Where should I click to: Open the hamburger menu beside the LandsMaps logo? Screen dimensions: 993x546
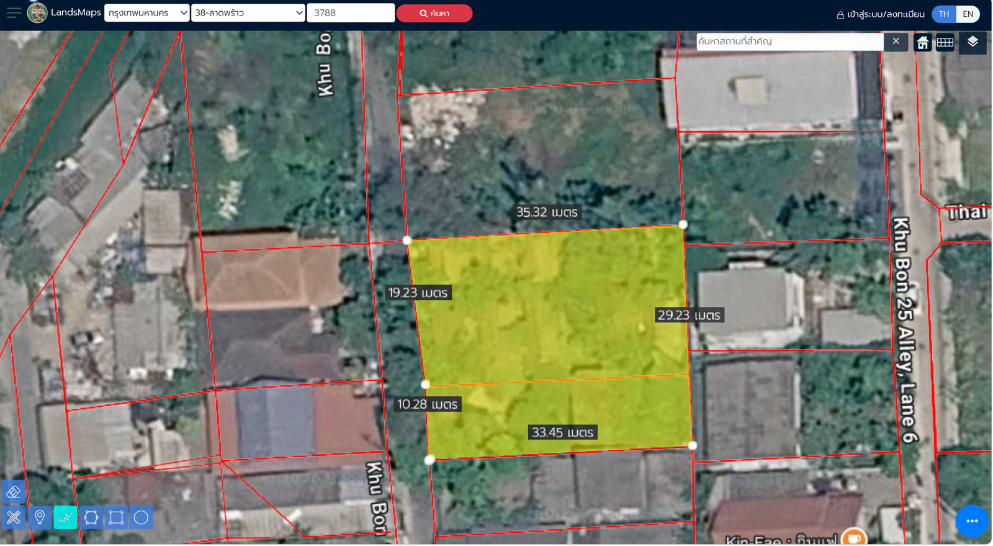click(14, 12)
